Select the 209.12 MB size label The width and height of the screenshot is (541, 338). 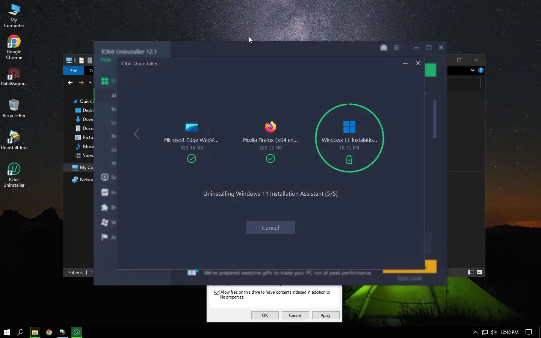point(270,148)
